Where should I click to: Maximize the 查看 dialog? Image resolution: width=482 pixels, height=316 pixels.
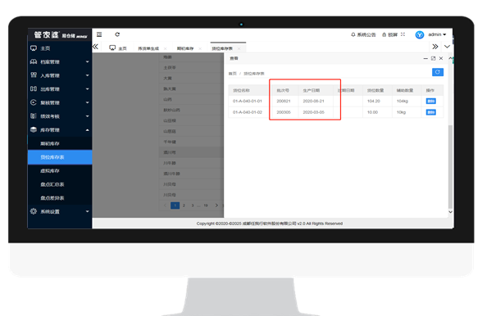coord(433,58)
